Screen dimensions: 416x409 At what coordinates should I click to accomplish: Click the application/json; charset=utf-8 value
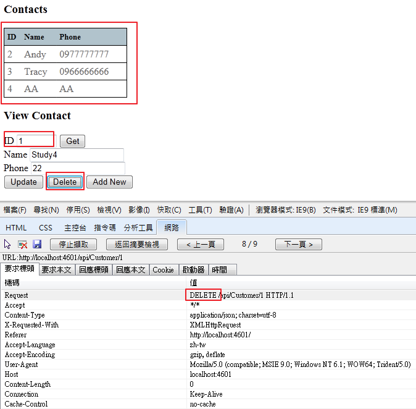[233, 315]
